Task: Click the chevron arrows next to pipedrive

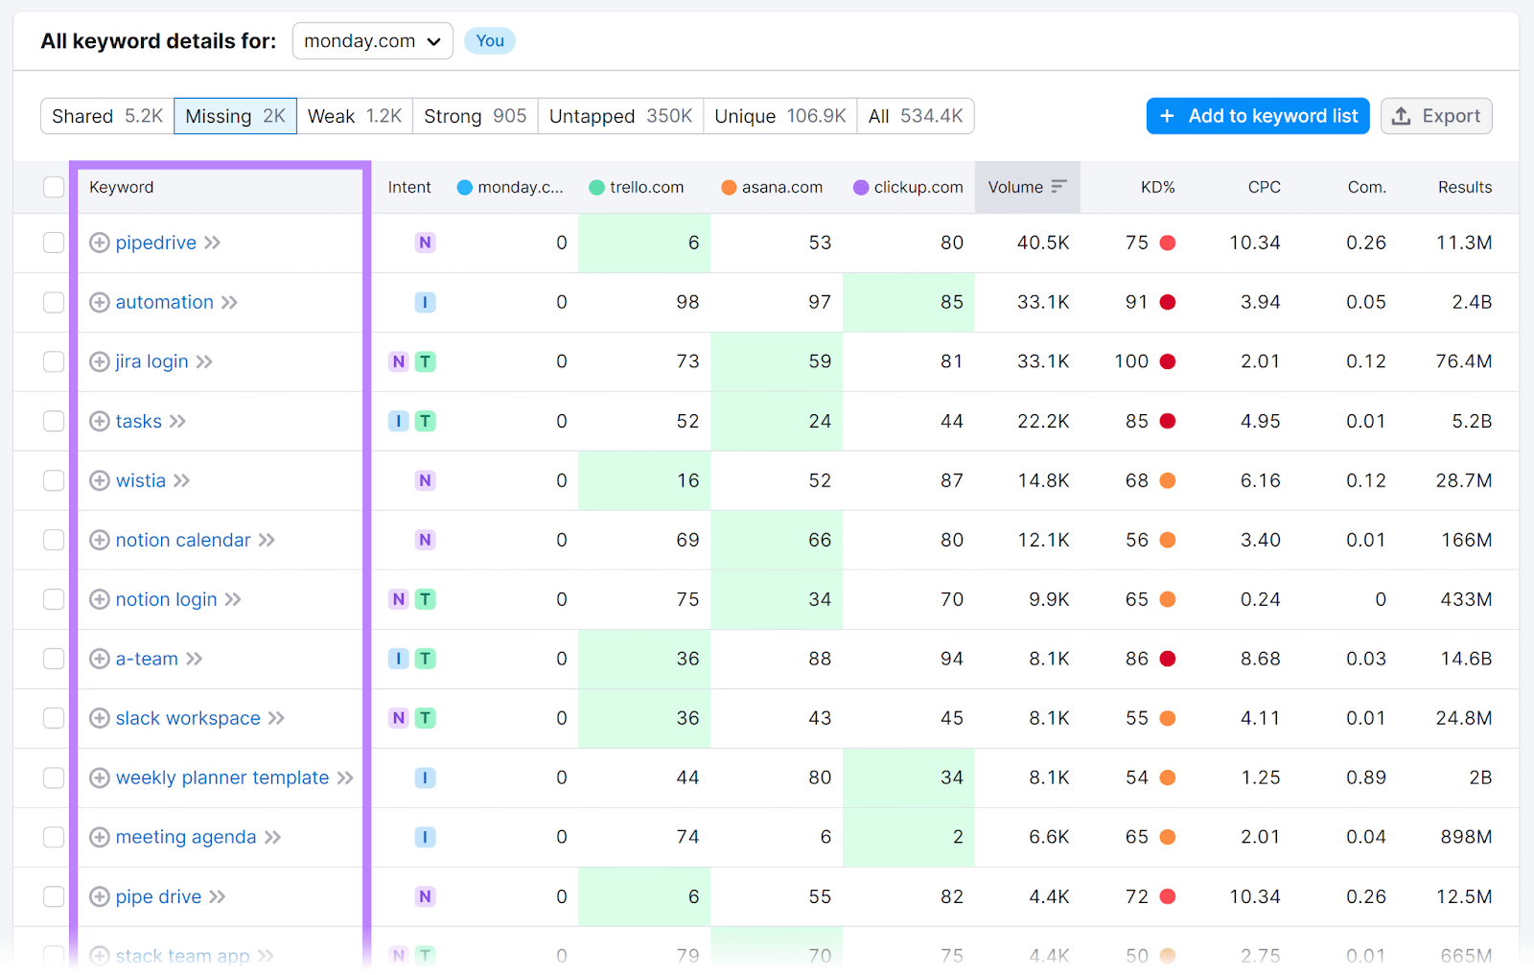Action: 213,243
